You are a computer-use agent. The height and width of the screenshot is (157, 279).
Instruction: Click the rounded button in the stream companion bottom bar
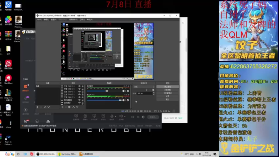[153, 117]
